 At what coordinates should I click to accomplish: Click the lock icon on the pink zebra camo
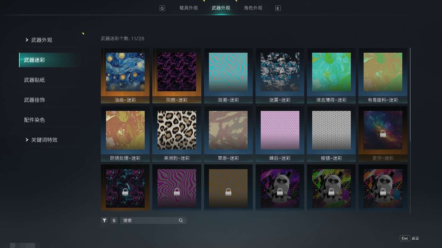coord(176,192)
